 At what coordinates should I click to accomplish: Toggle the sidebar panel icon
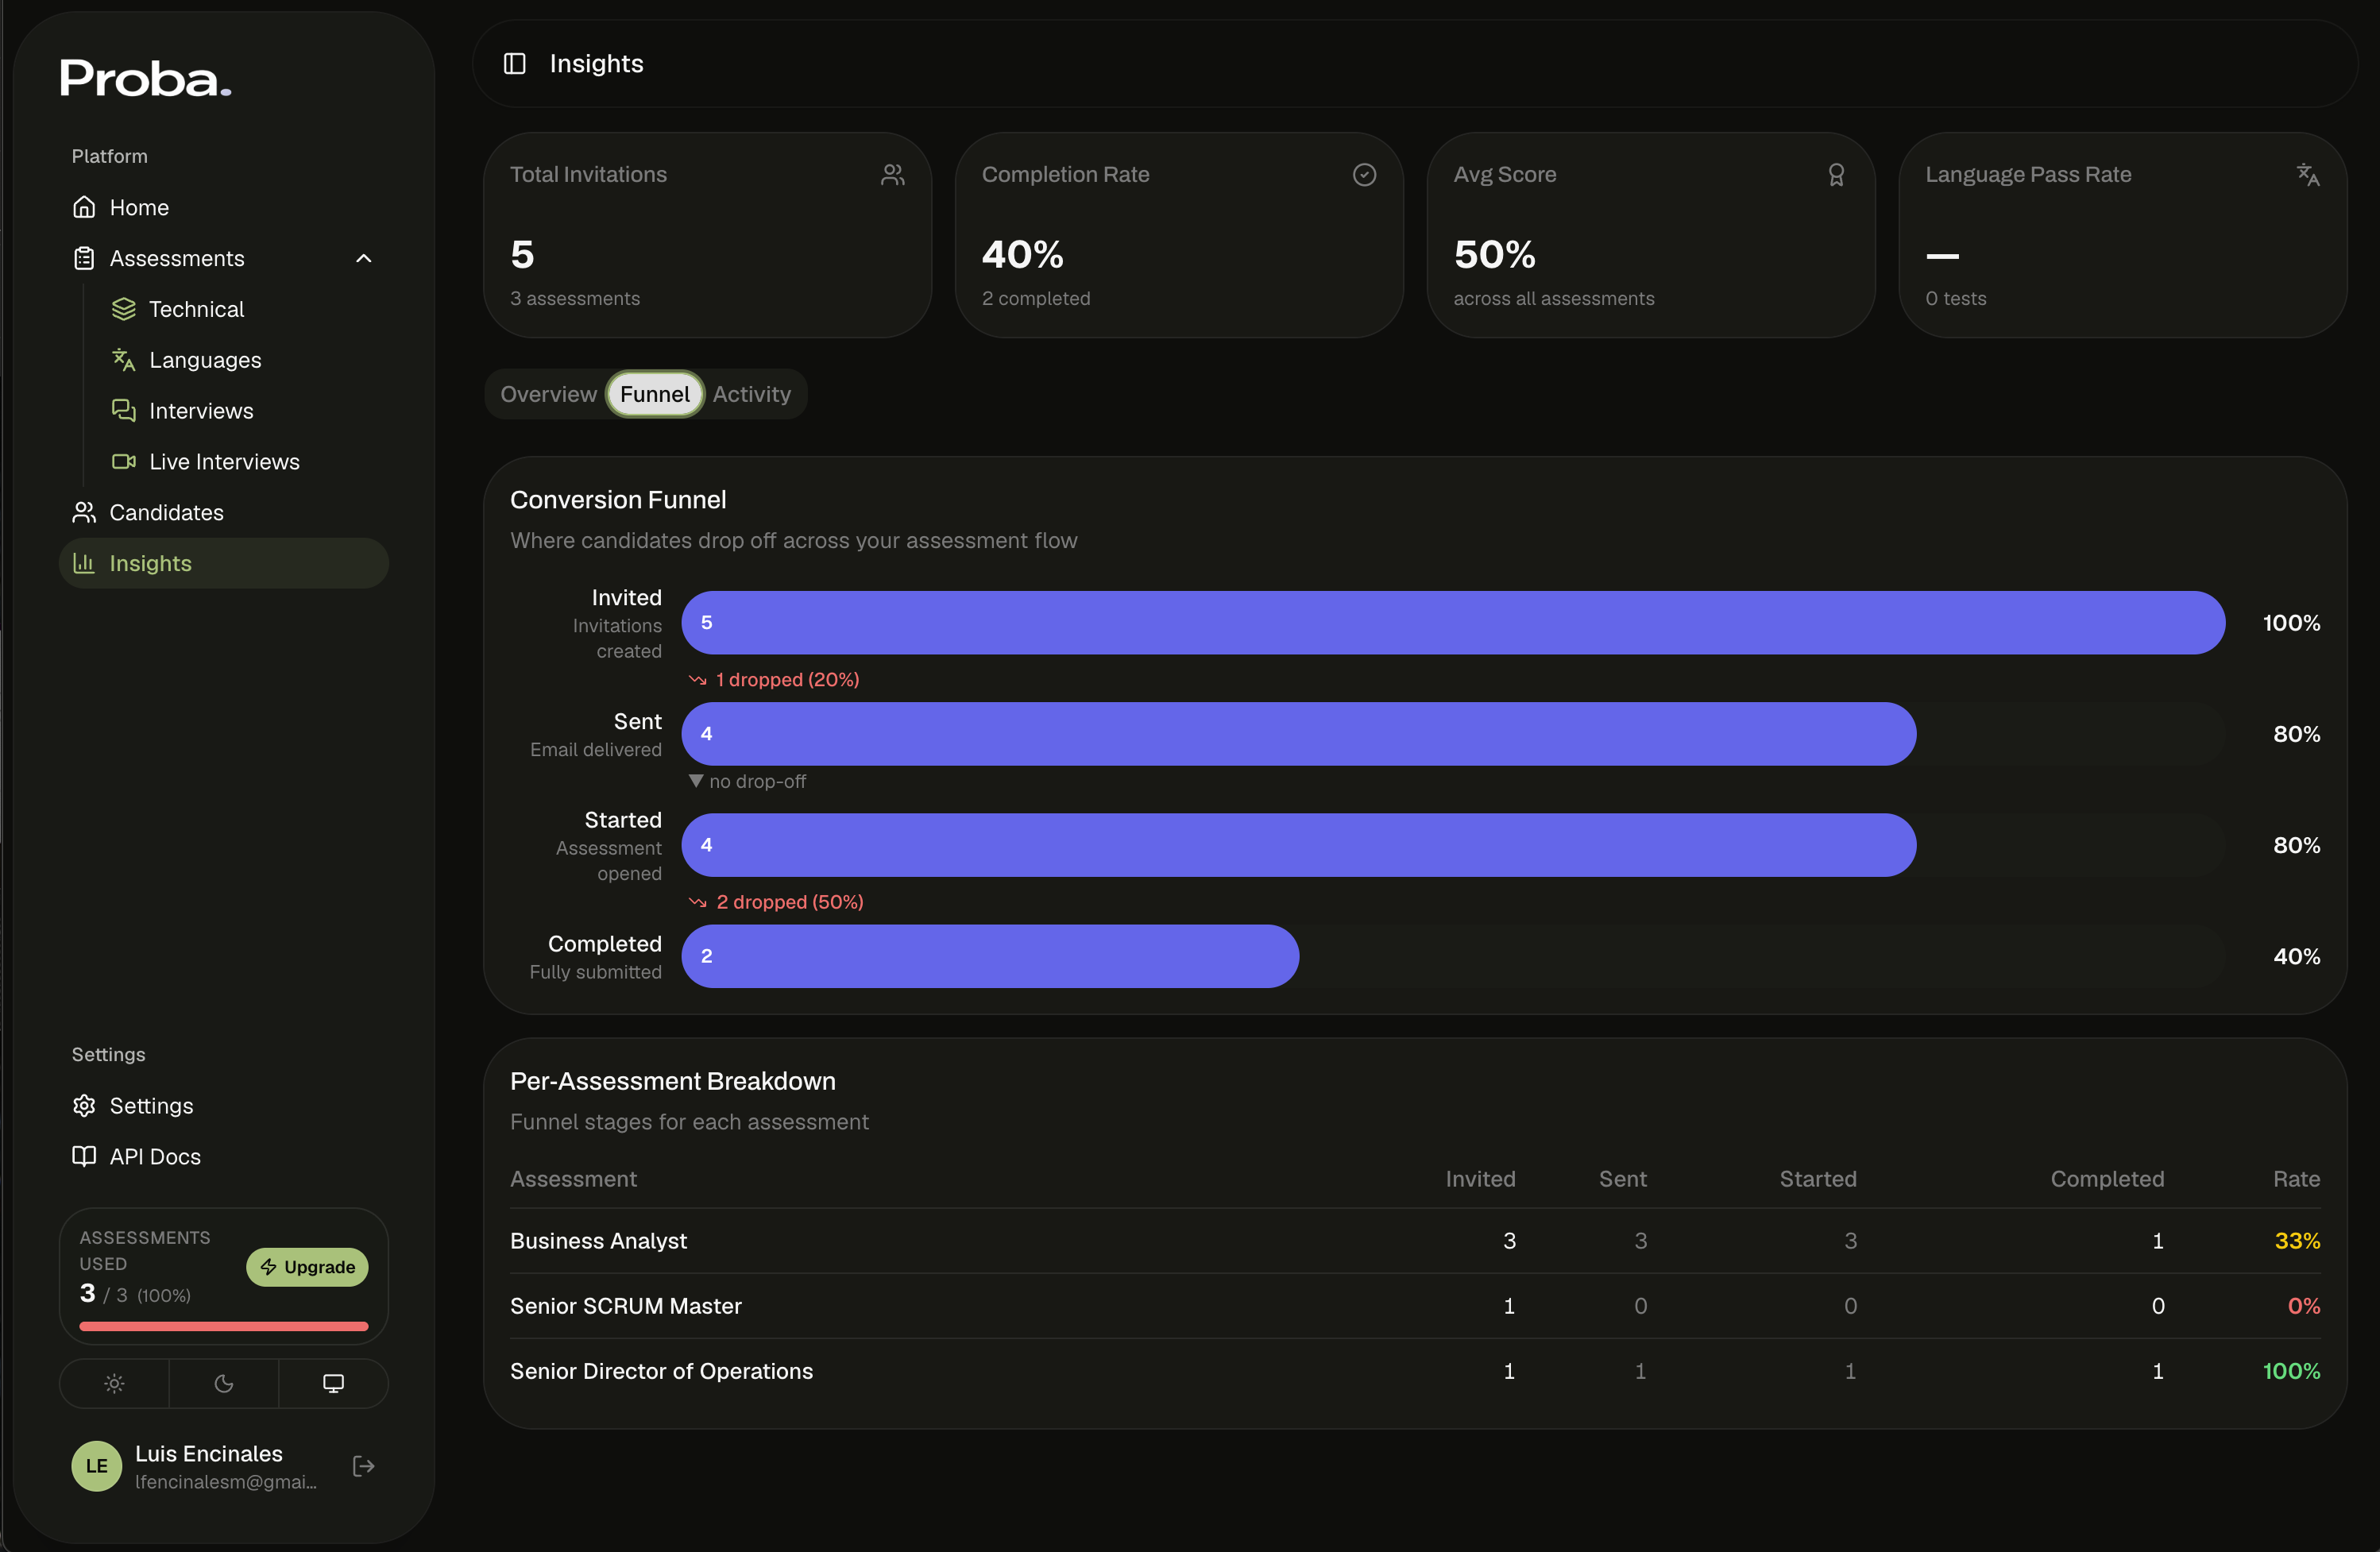(x=514, y=64)
